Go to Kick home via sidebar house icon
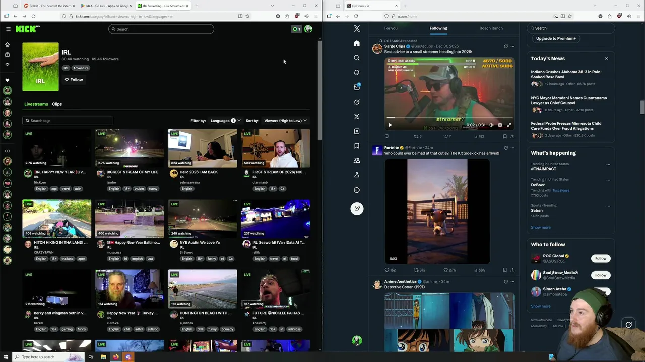This screenshot has height=362, width=645. [7, 44]
